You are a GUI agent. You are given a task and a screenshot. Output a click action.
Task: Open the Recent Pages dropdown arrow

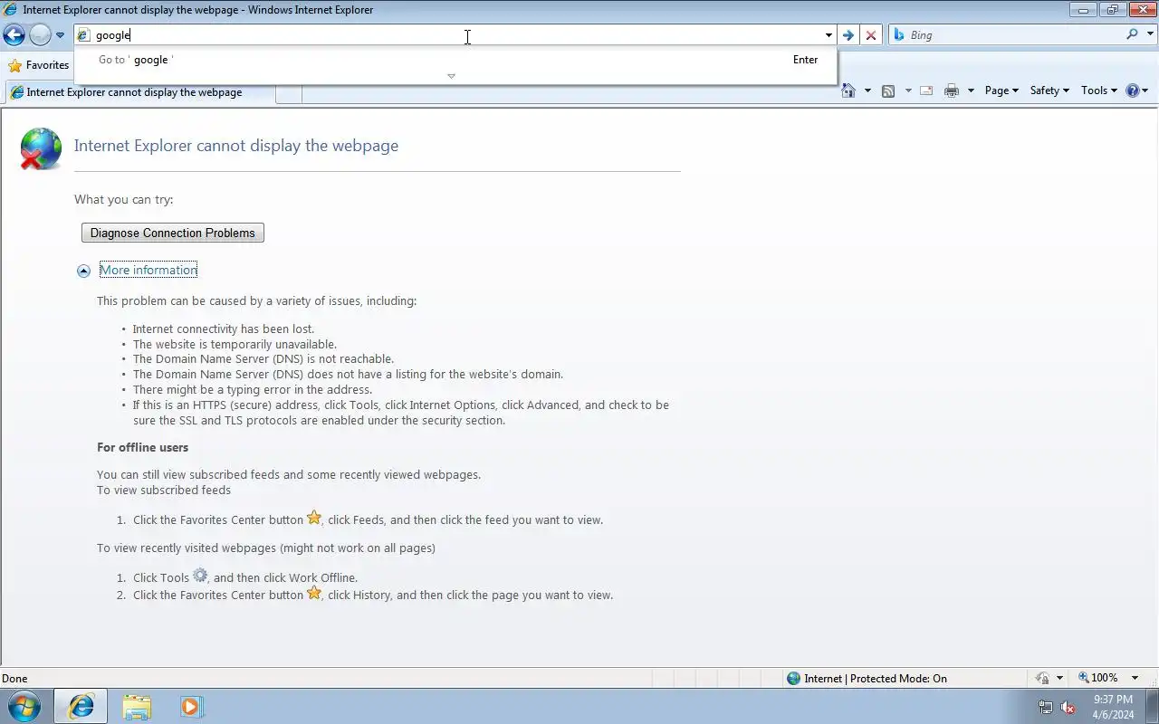pos(60,35)
